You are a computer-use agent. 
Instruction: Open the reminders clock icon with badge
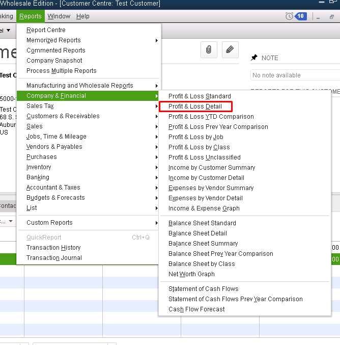(x=296, y=16)
